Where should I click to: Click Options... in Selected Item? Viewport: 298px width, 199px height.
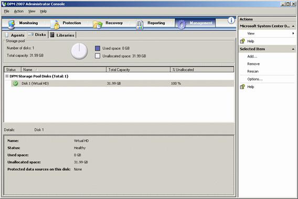(x=255, y=79)
